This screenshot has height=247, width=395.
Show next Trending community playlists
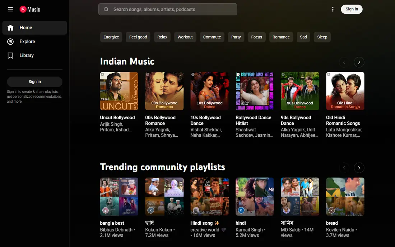pyautogui.click(x=359, y=168)
